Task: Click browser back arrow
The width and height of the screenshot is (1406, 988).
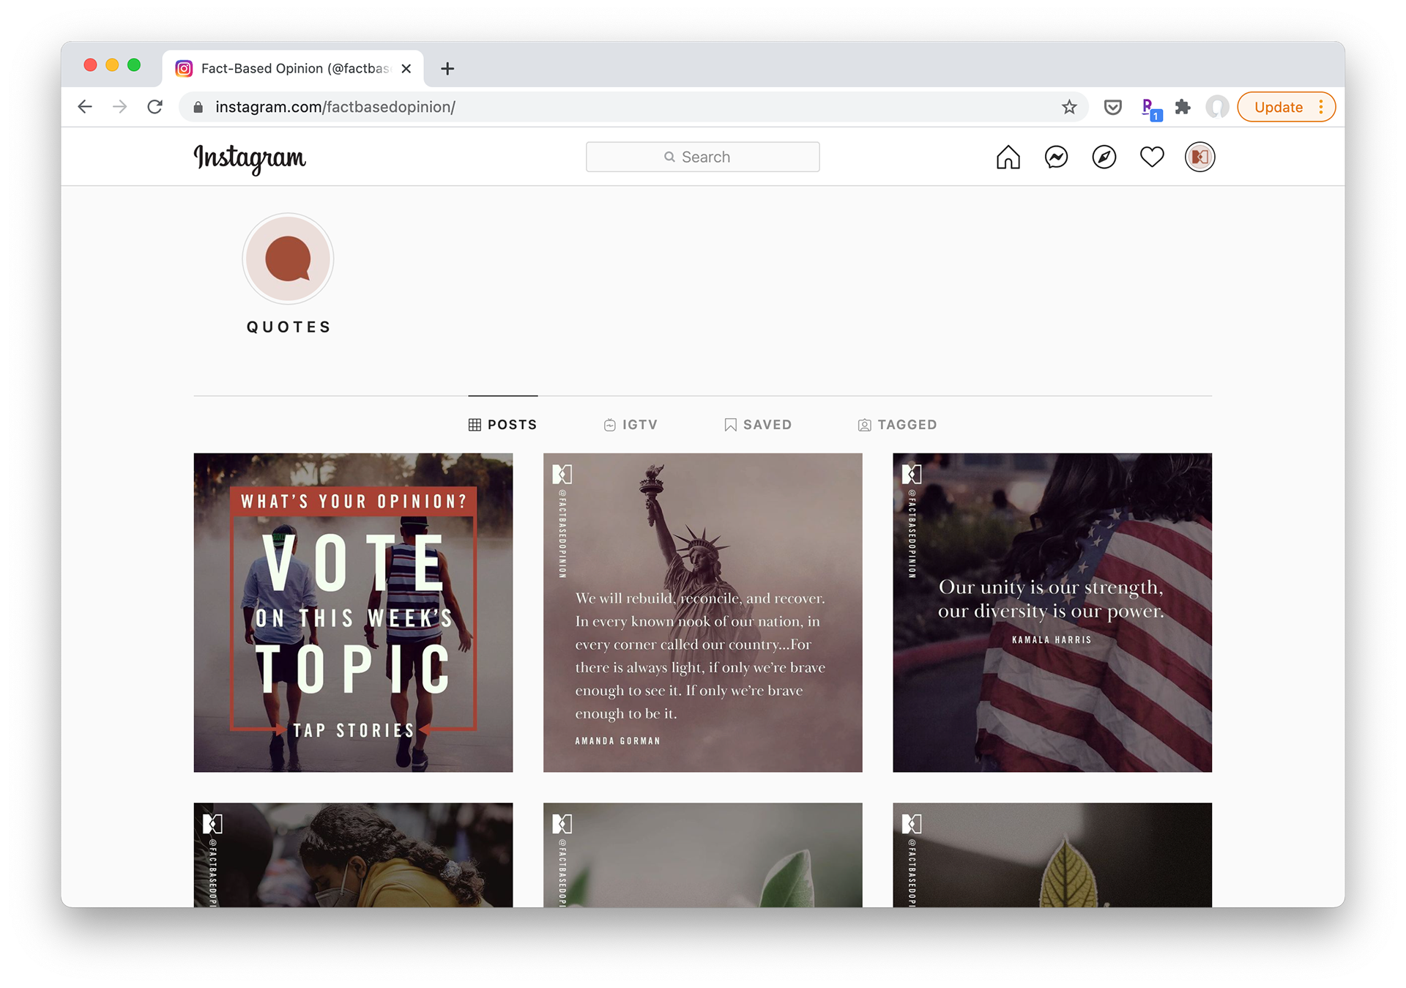Action: click(x=85, y=107)
